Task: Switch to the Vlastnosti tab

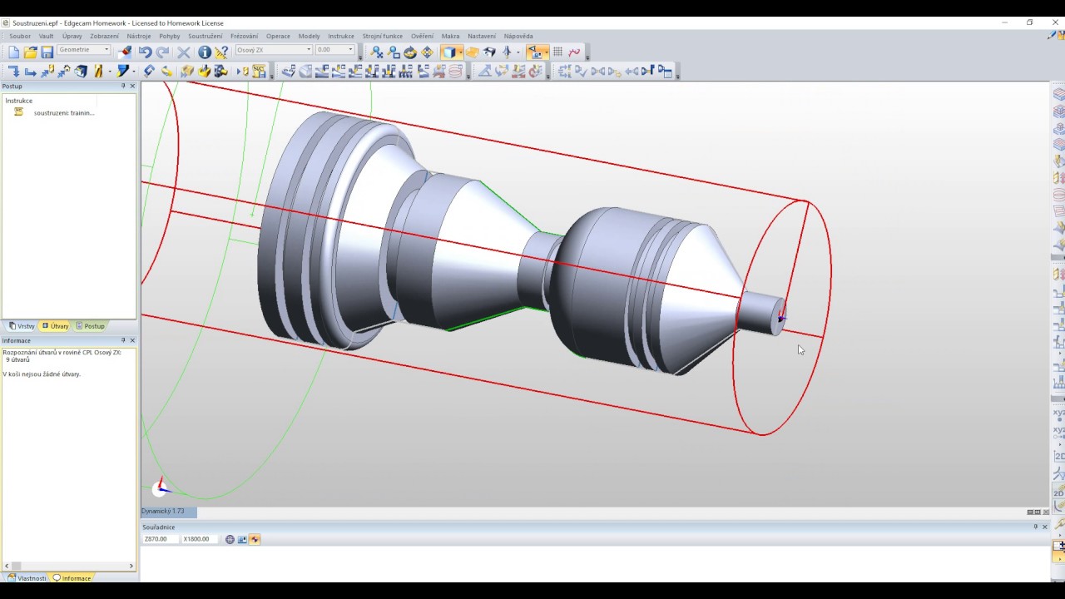Action: click(x=27, y=578)
